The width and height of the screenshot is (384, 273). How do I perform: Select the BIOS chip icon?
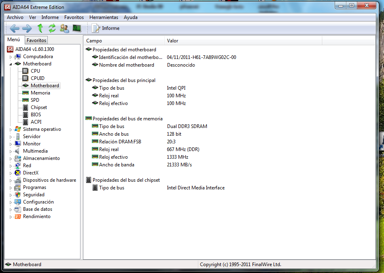pos(25,115)
